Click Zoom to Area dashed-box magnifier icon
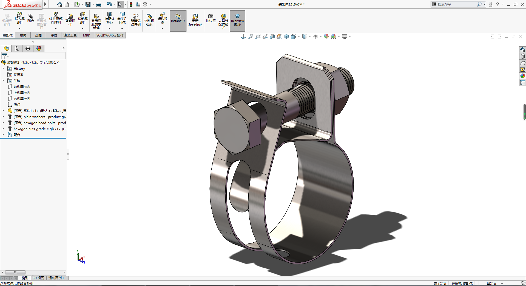Viewport: 526px width, 286px height. click(x=258, y=37)
